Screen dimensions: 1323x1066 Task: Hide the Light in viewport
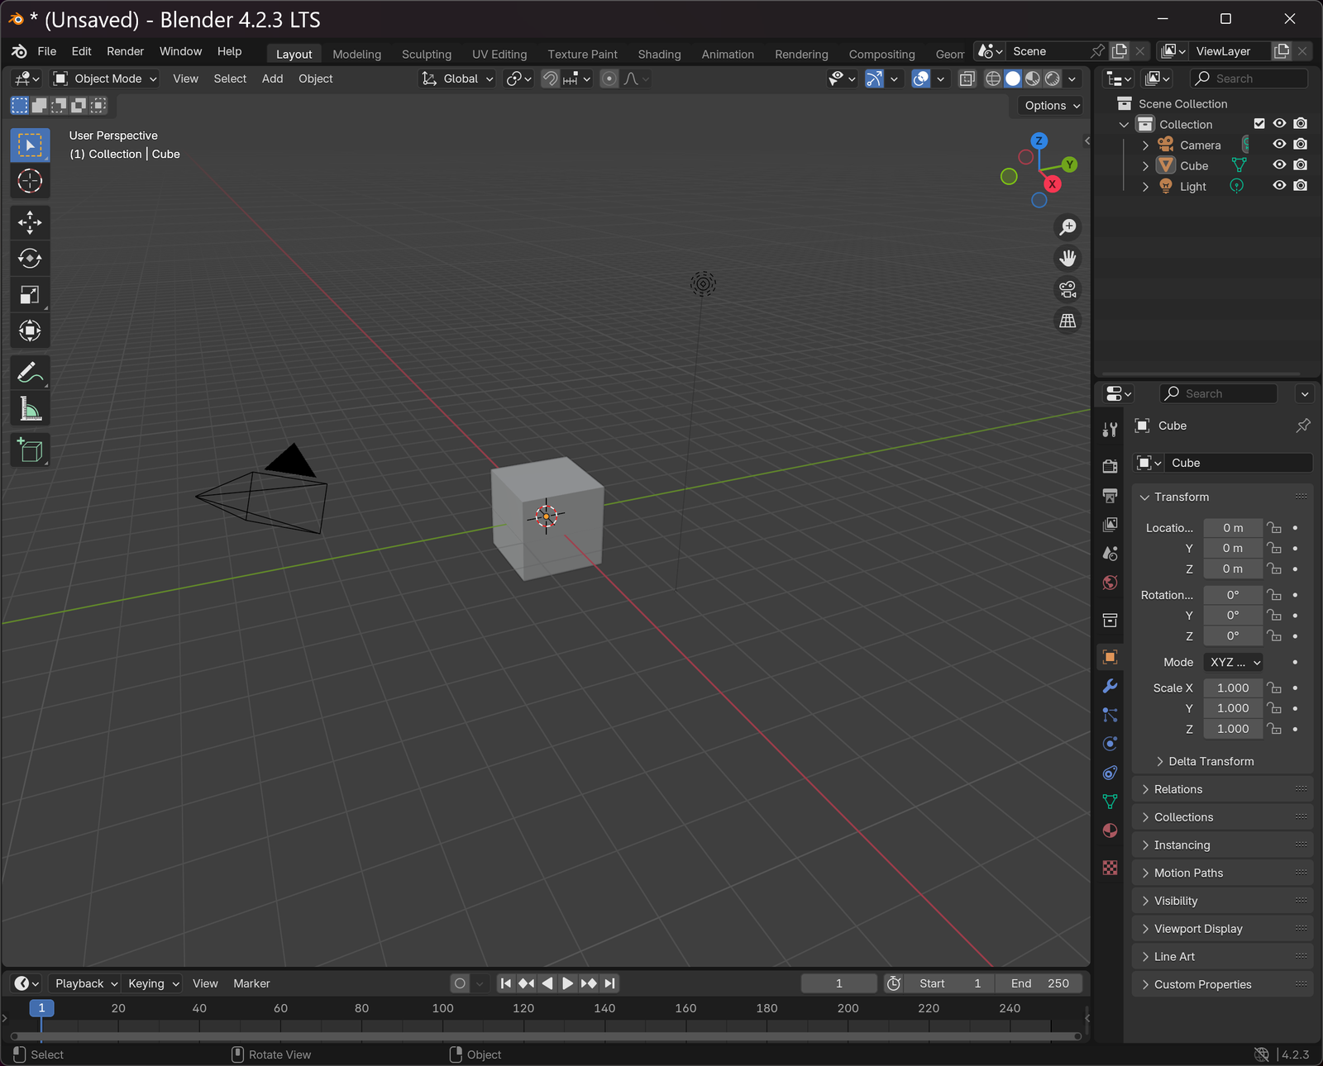pos(1279,186)
